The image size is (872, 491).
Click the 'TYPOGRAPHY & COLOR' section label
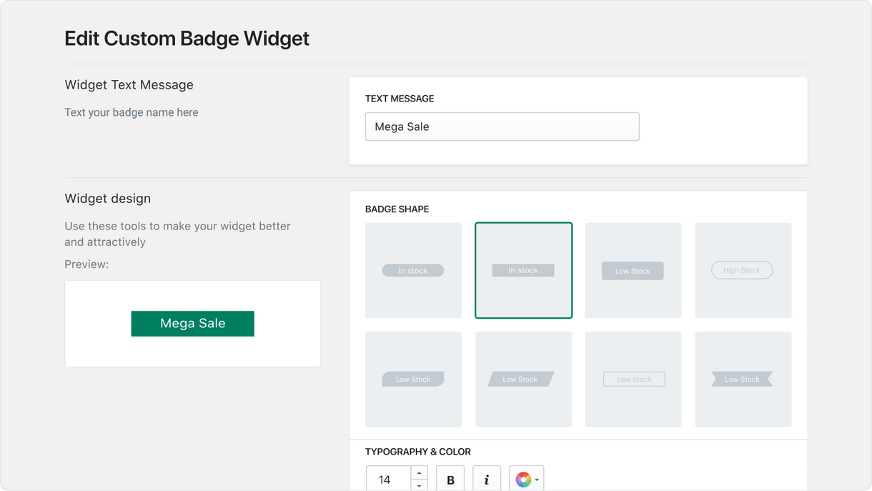click(418, 452)
